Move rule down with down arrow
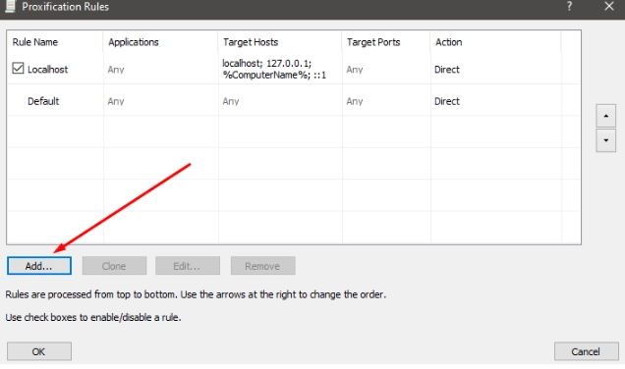Viewport: 625px width, 369px height. click(606, 140)
